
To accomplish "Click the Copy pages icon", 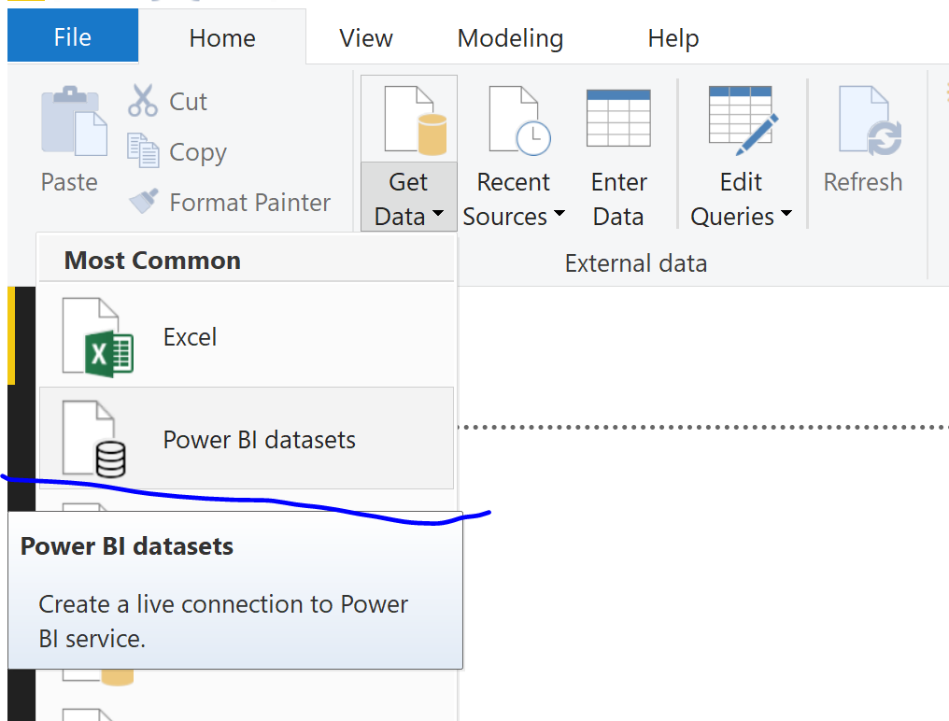I will 143,150.
